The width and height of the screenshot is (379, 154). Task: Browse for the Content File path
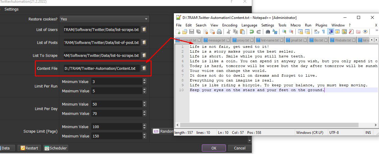tap(144, 69)
